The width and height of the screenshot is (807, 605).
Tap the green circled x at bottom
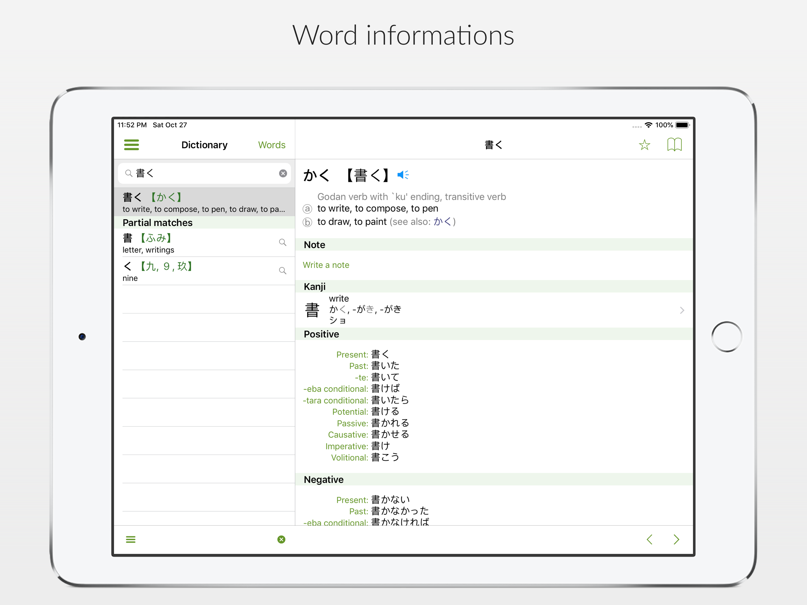pos(281,539)
